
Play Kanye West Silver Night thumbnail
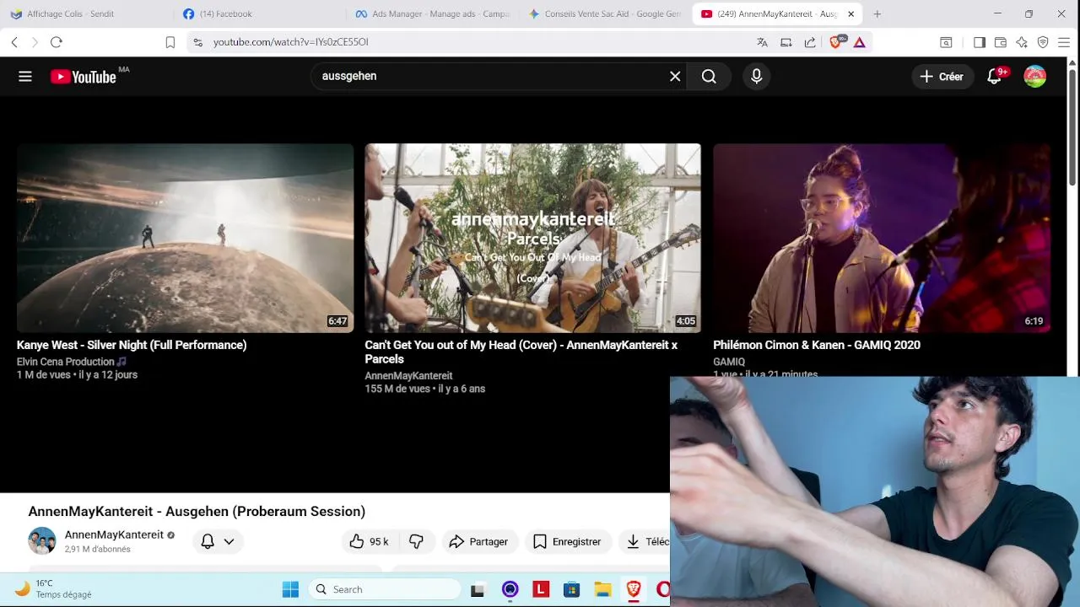(185, 238)
